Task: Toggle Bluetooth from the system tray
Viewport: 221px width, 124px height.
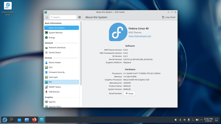Action: (x=180, y=120)
